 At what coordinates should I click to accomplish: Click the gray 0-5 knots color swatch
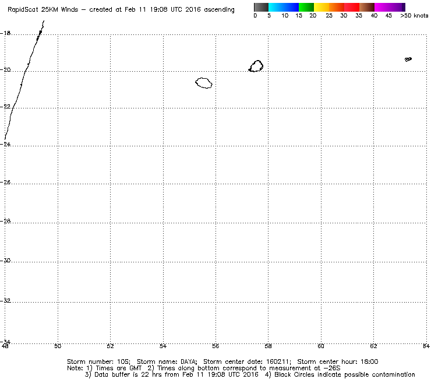(261, 7)
